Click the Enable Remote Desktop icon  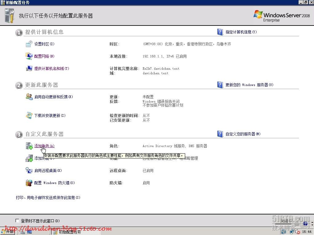[29, 170]
